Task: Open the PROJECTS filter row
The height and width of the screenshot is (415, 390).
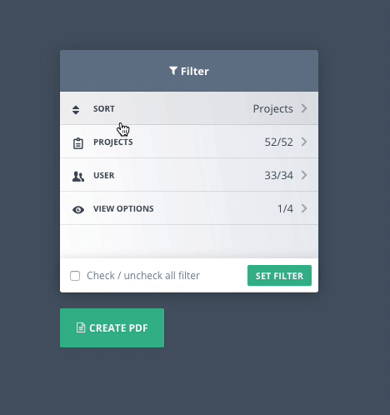Action: point(189,142)
